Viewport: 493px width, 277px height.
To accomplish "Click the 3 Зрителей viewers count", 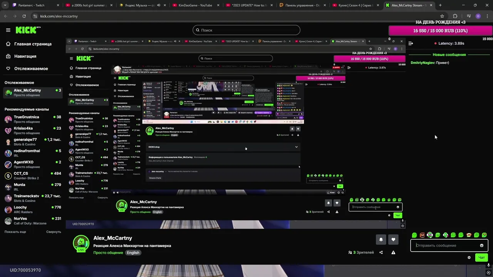I will 361,252.
